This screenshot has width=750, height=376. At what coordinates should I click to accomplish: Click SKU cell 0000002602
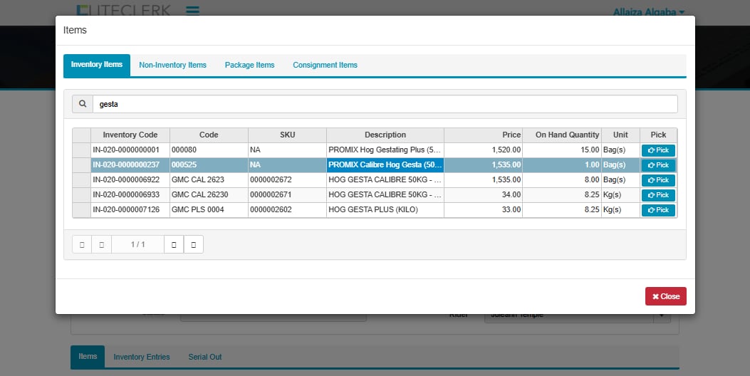tap(288, 209)
